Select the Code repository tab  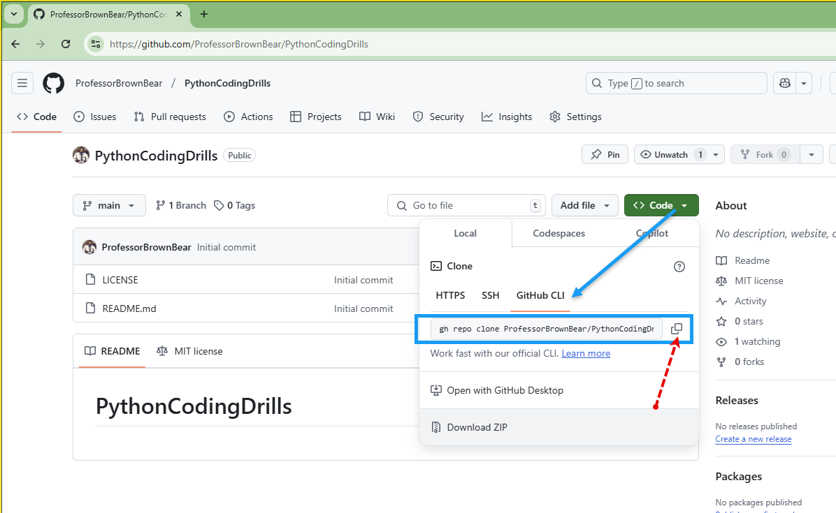pos(37,117)
